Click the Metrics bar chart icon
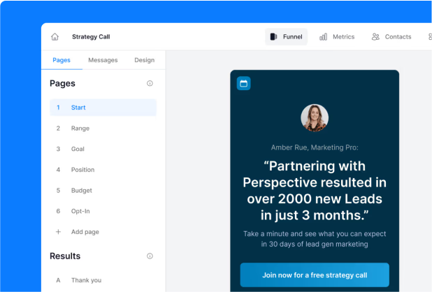Image resolution: width=432 pixels, height=292 pixels. coord(323,36)
